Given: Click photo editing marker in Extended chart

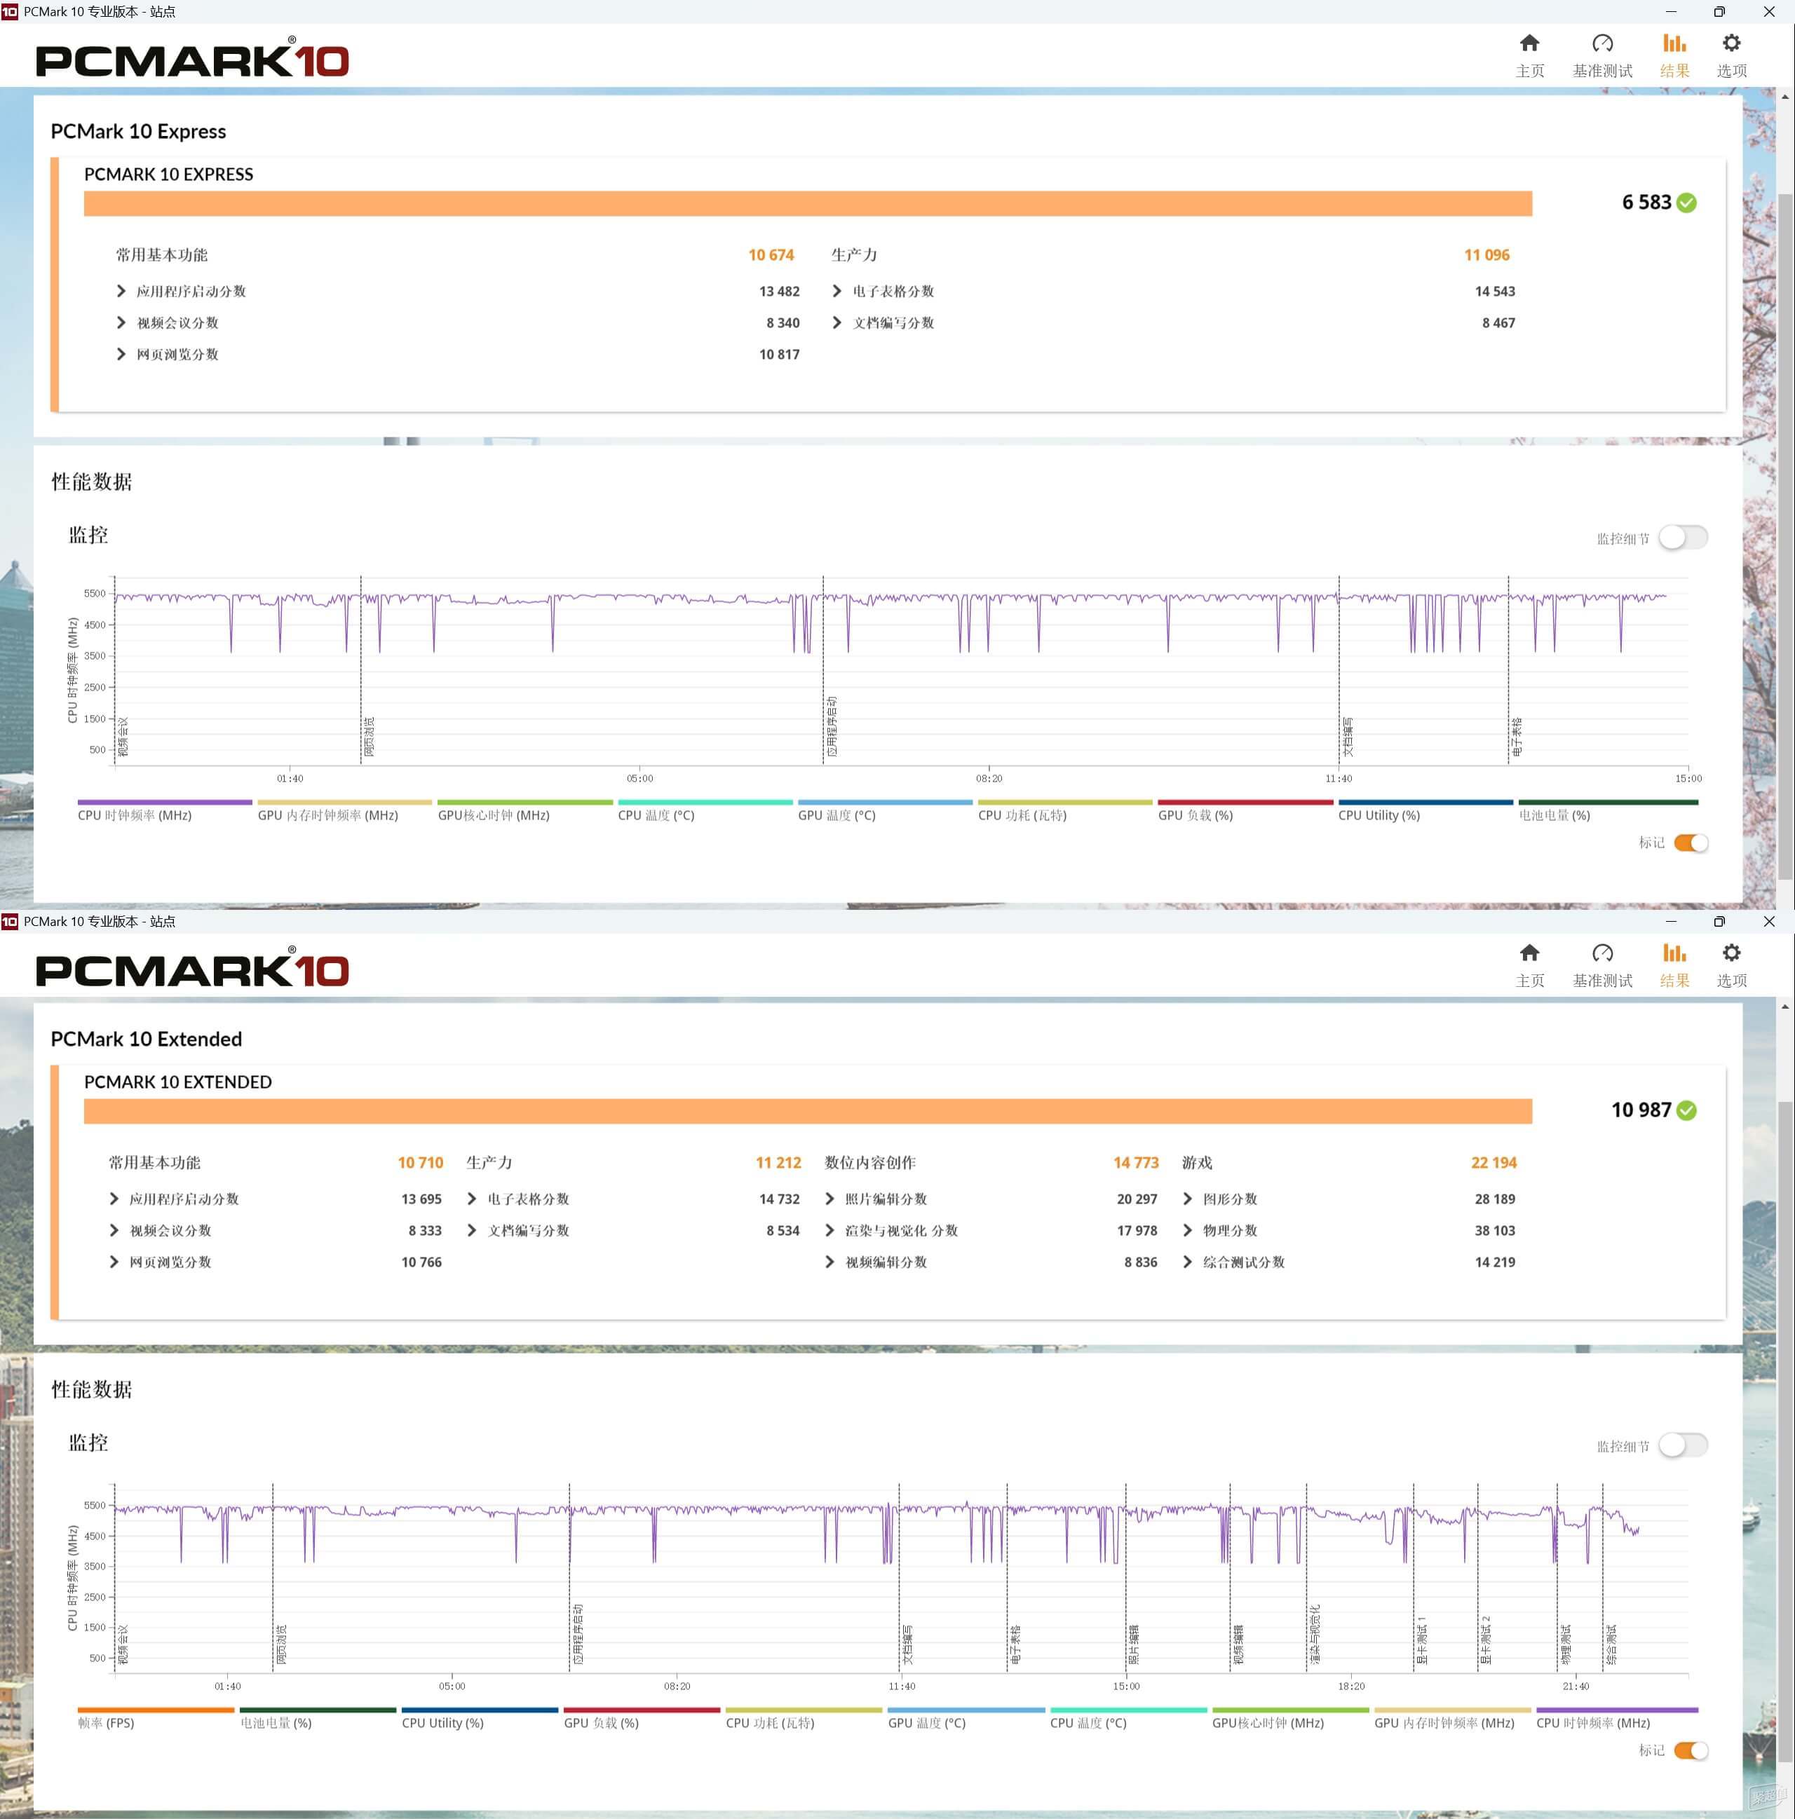Looking at the screenshot, I should (x=1127, y=1577).
